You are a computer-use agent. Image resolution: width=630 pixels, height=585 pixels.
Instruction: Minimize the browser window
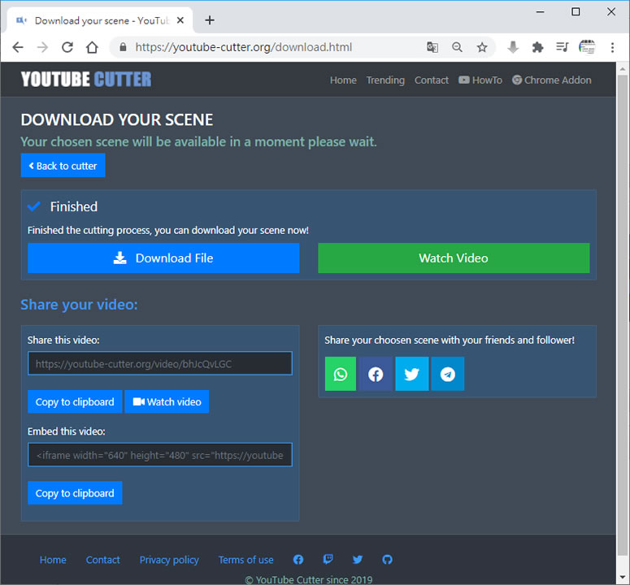tap(540, 11)
